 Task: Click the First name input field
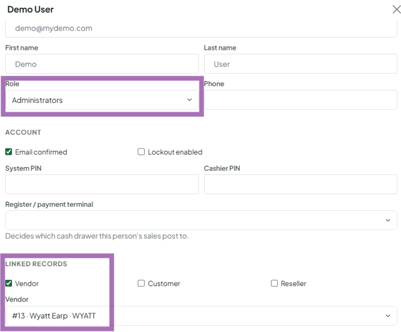(102, 64)
